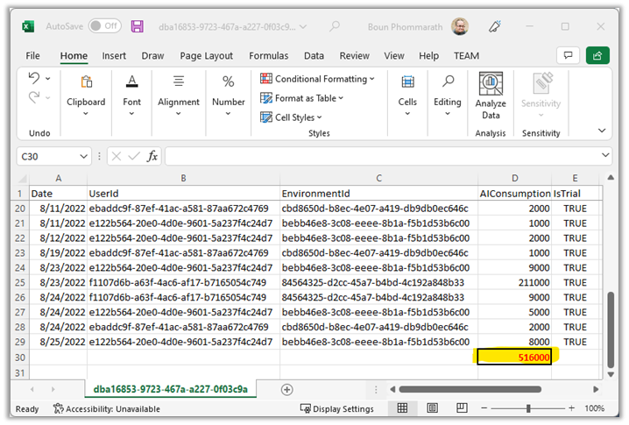Switch to the Insert tab
The height and width of the screenshot is (425, 629).
[114, 56]
